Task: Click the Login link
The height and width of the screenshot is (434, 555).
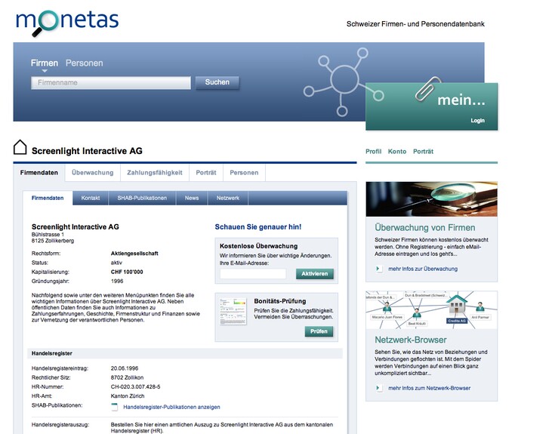Action: pyautogui.click(x=477, y=120)
